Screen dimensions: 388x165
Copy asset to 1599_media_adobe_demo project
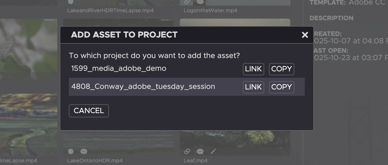(281, 69)
